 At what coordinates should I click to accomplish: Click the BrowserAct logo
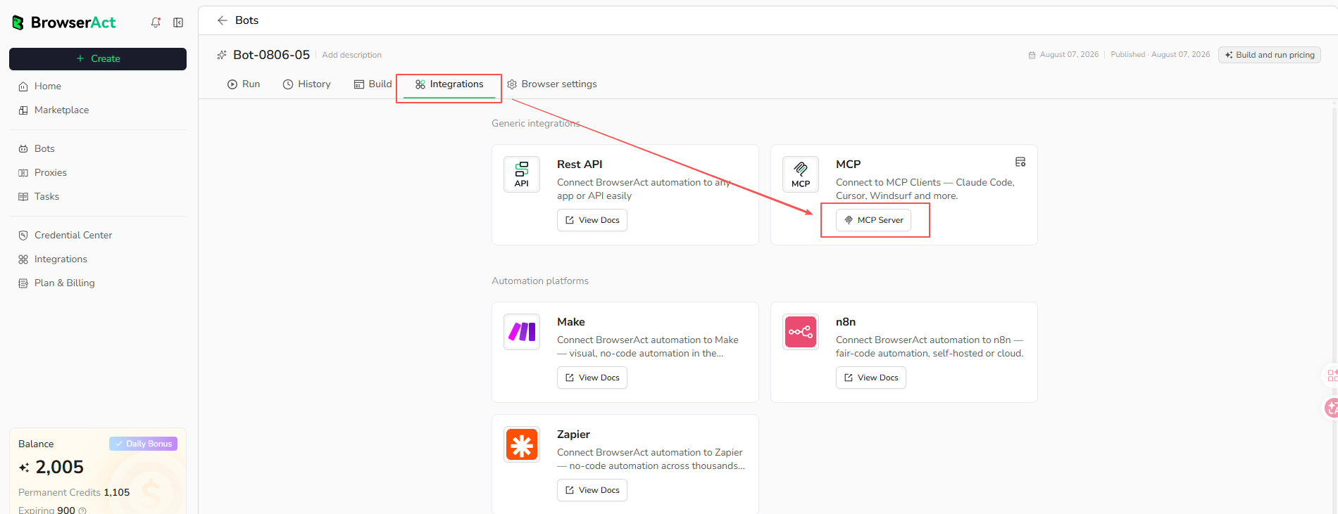(64, 23)
